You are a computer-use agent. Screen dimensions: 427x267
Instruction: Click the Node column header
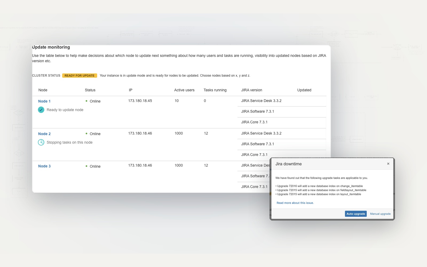pyautogui.click(x=43, y=90)
